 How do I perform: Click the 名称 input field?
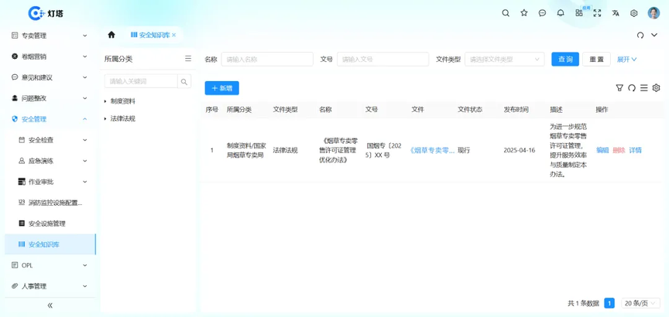(x=267, y=60)
